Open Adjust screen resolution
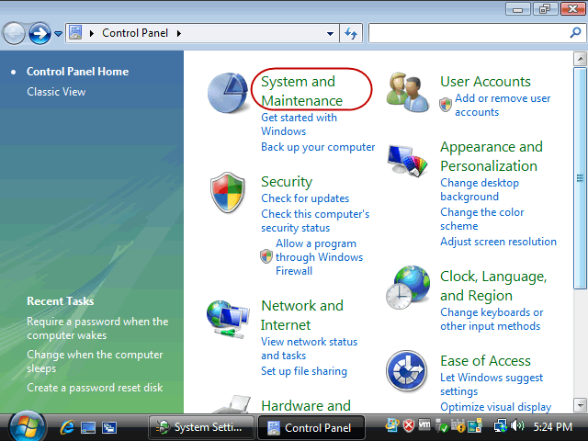This screenshot has width=588, height=441. pyautogui.click(x=498, y=242)
